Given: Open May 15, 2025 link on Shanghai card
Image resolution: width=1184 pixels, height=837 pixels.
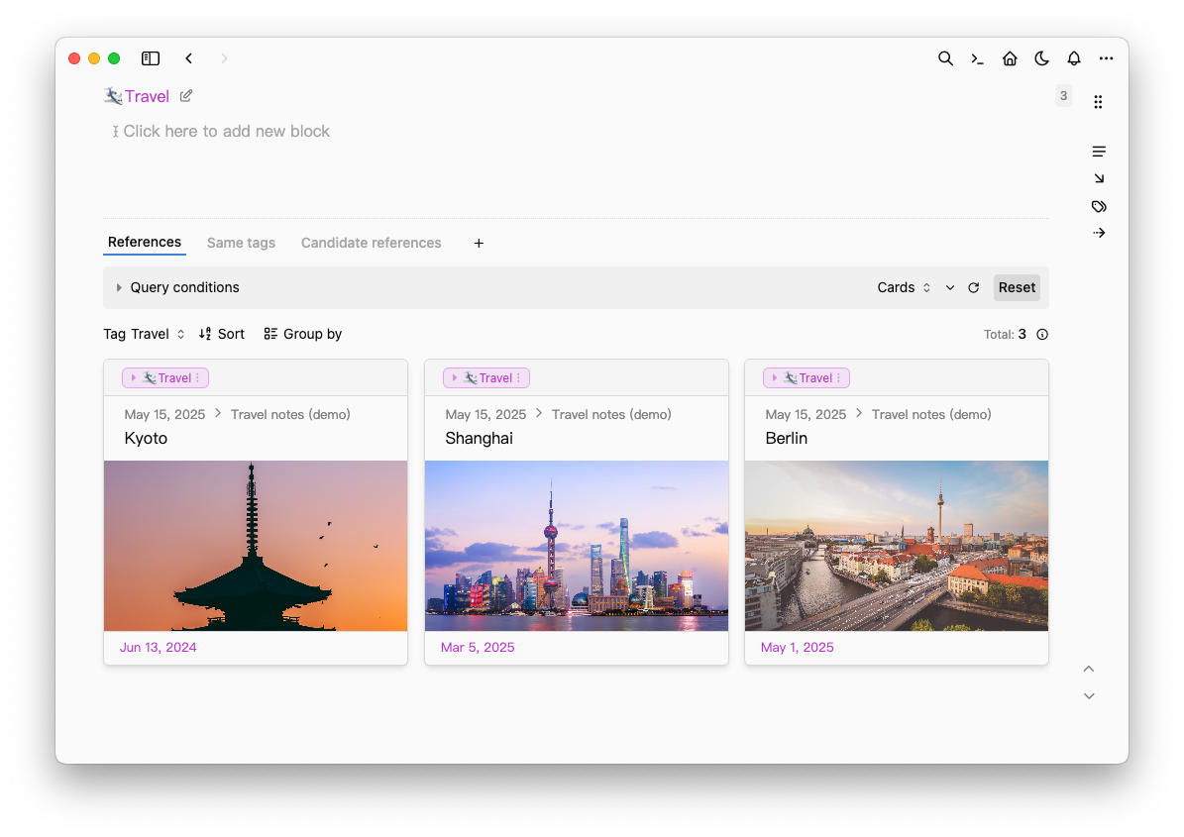Looking at the screenshot, I should point(485,414).
